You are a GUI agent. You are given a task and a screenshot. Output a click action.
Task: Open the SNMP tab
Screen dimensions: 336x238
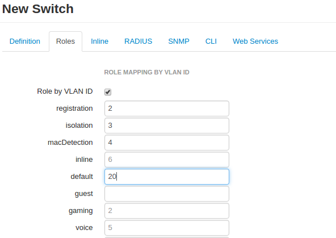tap(179, 41)
